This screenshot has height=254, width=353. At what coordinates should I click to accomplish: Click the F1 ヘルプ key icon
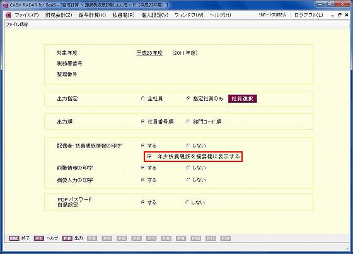pyautogui.click(x=38, y=238)
